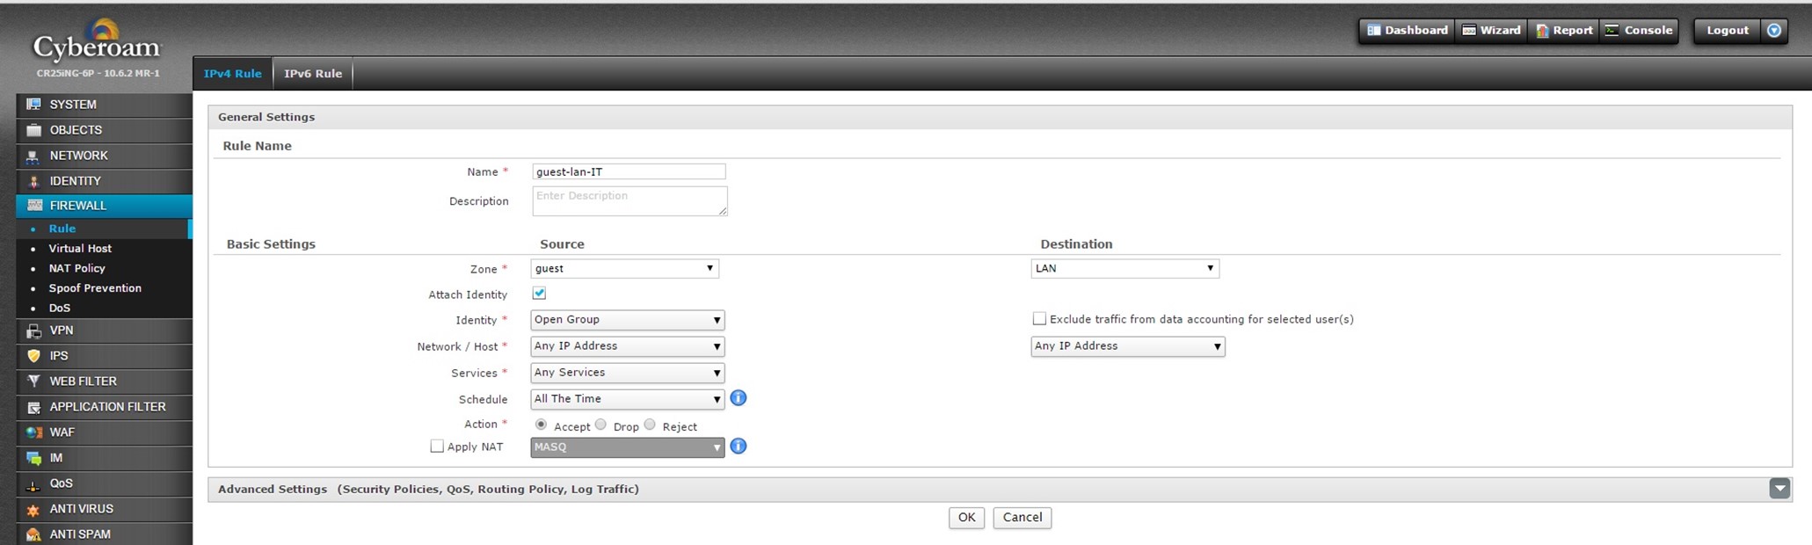Click the OK button
This screenshot has width=1812, height=545.
966,518
